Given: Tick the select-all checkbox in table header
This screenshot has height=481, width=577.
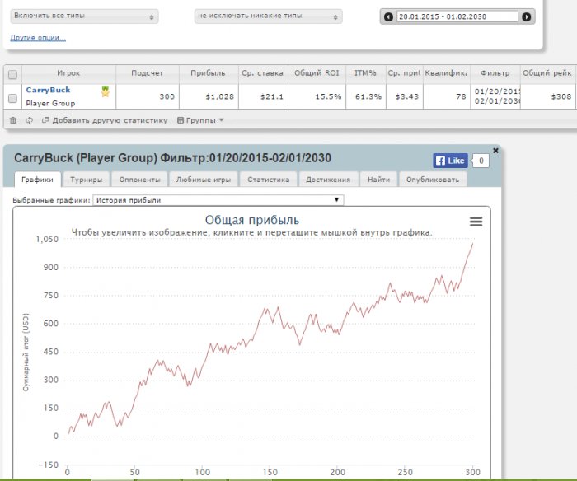Looking at the screenshot, I should [12, 75].
